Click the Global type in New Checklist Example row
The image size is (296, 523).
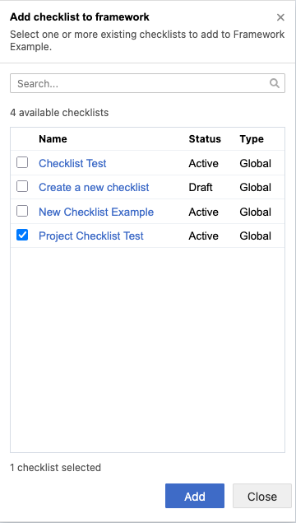[x=256, y=212]
